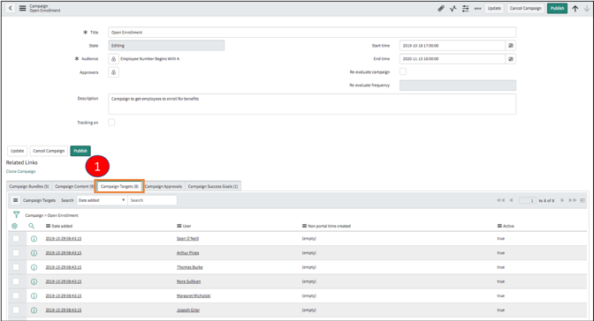The image size is (594, 321).
Task: Open the Clone Campaign related link
Action: pyautogui.click(x=21, y=172)
